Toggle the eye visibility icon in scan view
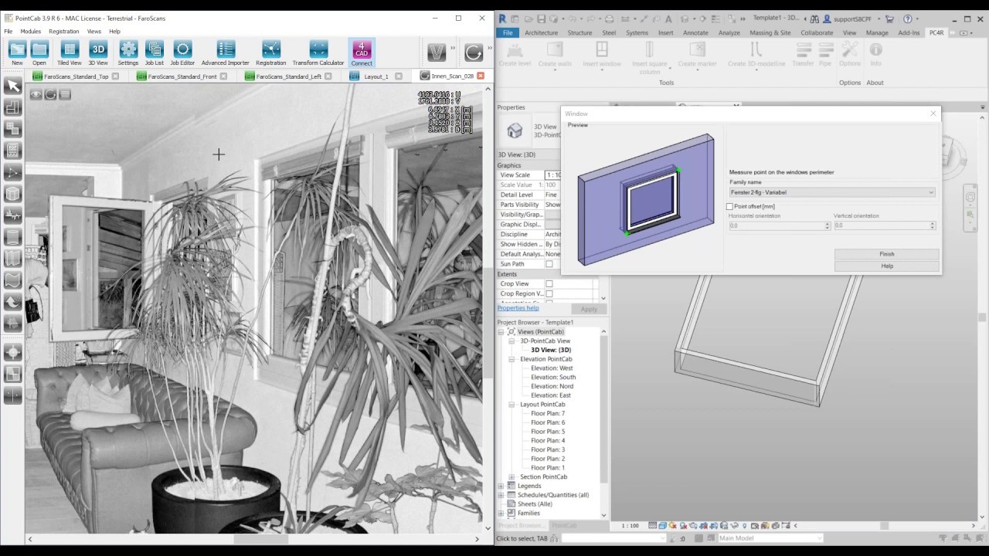989x556 pixels. tap(36, 94)
